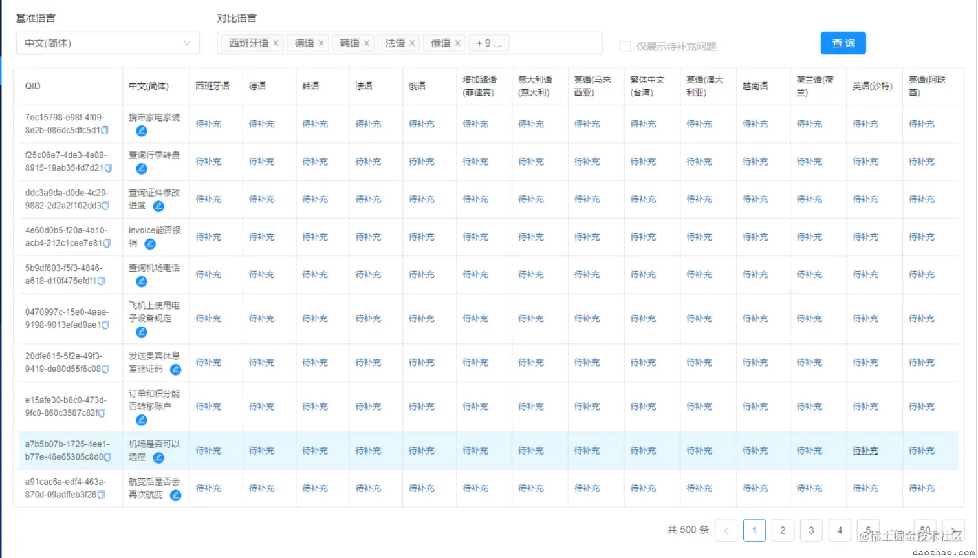This screenshot has height=558, width=978.
Task: Remove 西班牙语 tag from comparison languages
Action: (276, 43)
